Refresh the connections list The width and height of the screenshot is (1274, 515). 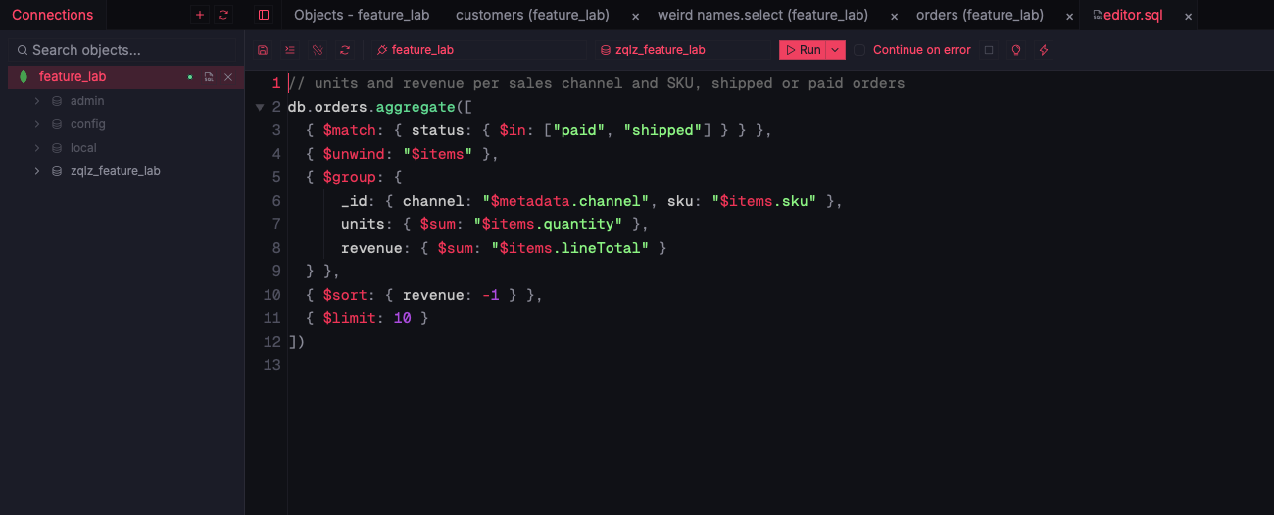tap(223, 15)
